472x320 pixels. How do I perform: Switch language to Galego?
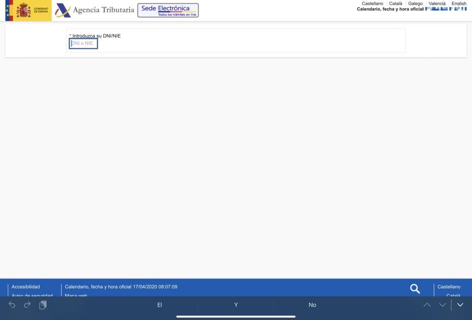pyautogui.click(x=415, y=4)
